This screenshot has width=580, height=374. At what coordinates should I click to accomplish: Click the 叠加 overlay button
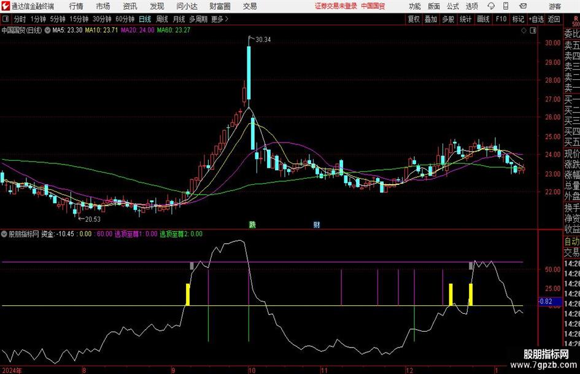[x=431, y=19]
